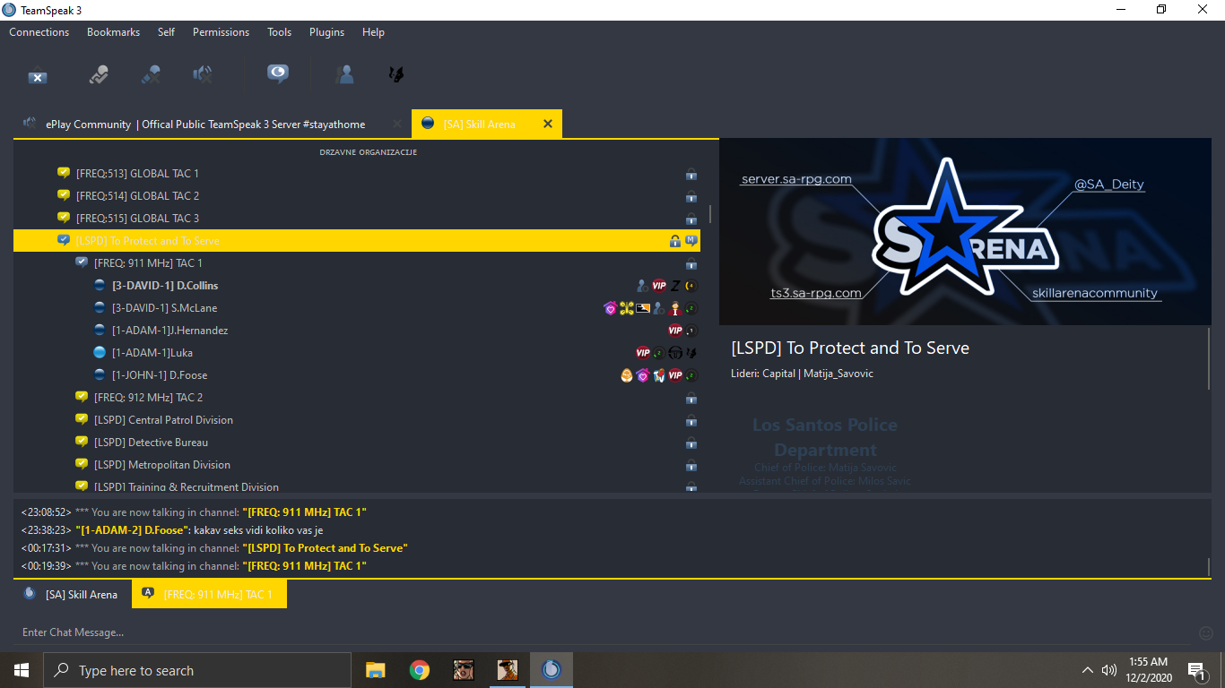Click the Z badge next to D.Collins

pyautogui.click(x=675, y=286)
